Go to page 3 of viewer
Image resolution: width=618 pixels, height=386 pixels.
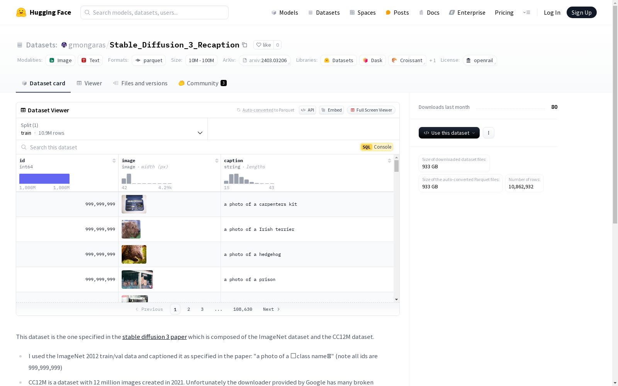[202, 309]
